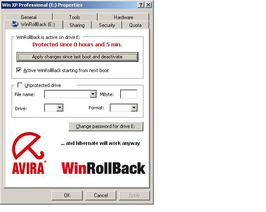Click Change password for drive E:
The width and height of the screenshot is (266, 212).
(106, 126)
